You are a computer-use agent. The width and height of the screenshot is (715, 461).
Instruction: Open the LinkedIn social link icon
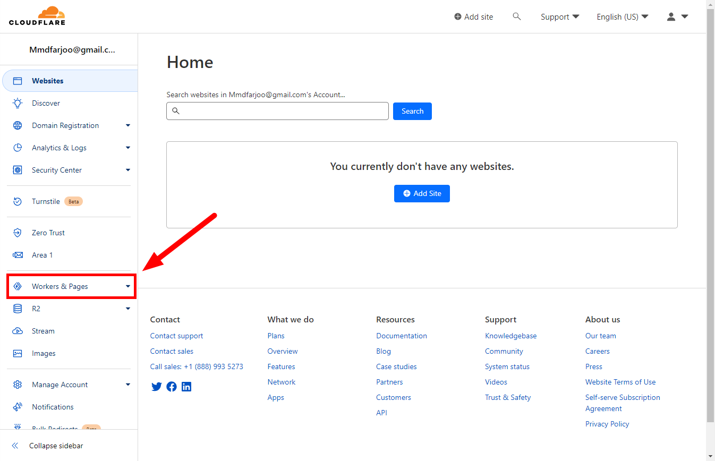coord(186,387)
